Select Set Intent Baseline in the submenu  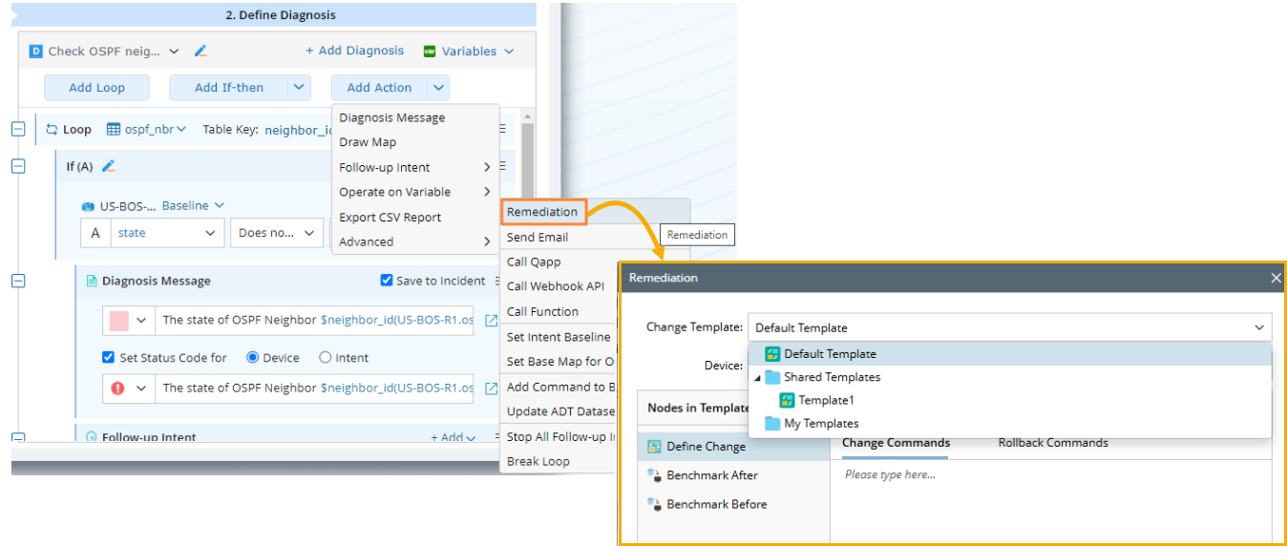[558, 337]
